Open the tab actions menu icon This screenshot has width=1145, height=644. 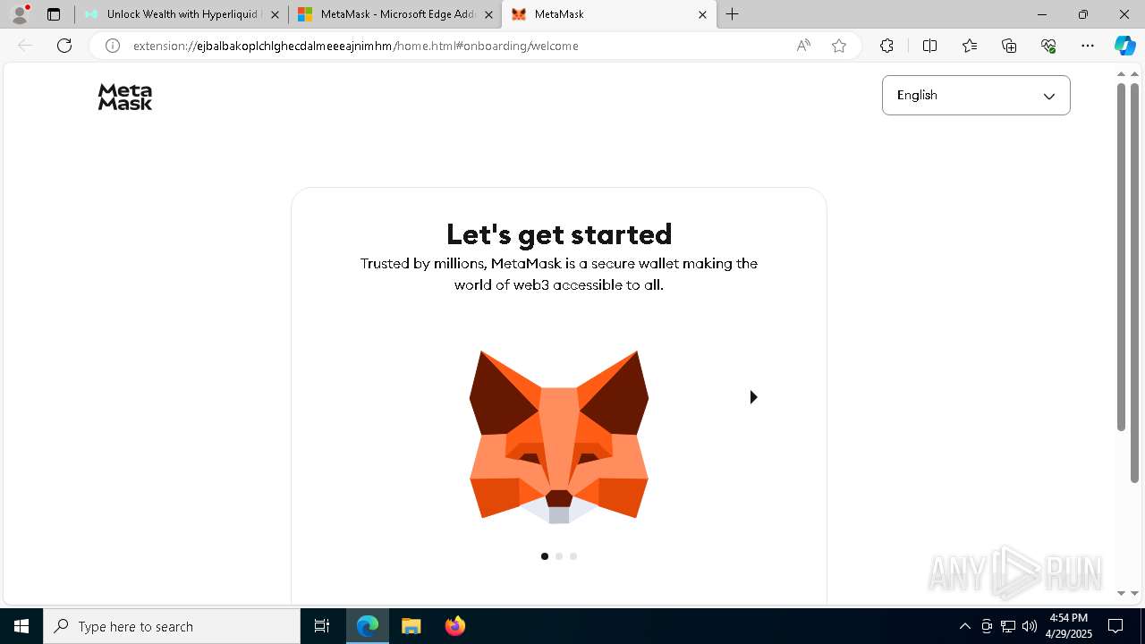tap(54, 14)
